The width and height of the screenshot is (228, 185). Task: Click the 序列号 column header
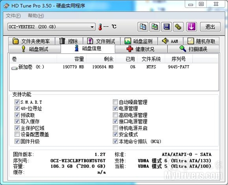179,59
